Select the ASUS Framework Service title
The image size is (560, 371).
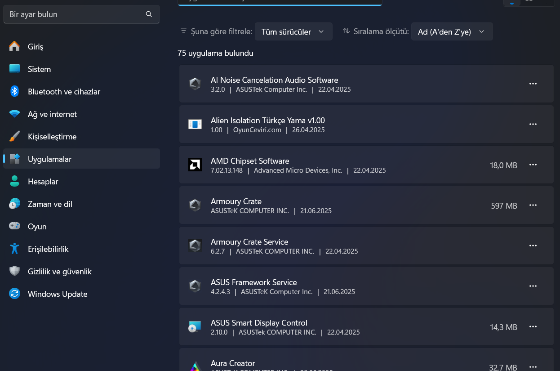(x=254, y=282)
